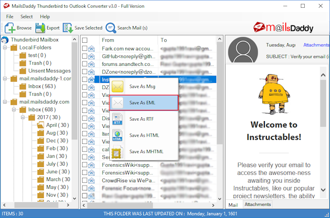Click the mail icon in GitHub row
The image size is (330, 218).
pyautogui.click(x=91, y=57)
